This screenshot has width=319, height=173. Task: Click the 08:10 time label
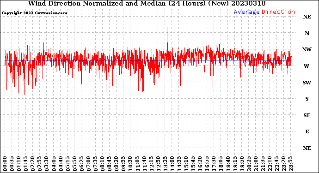[x=102, y=164]
